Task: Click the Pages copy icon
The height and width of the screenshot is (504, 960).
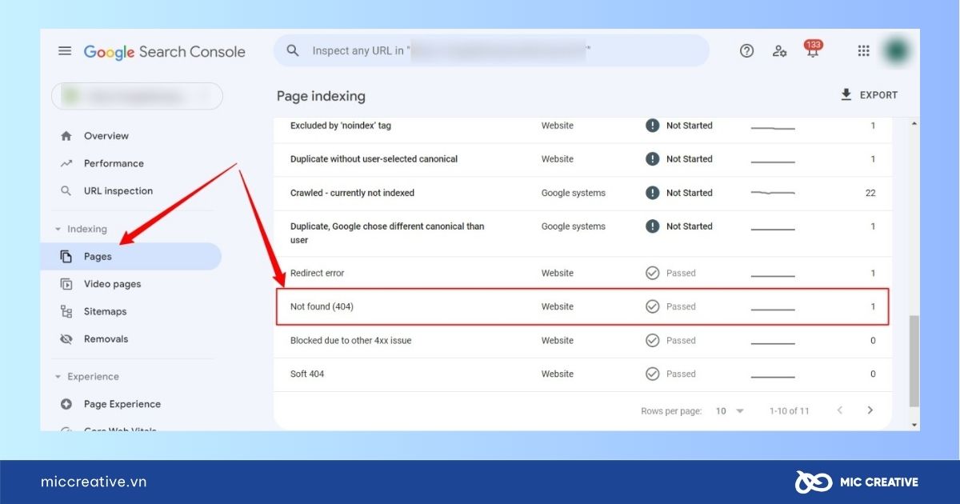Action: point(66,257)
